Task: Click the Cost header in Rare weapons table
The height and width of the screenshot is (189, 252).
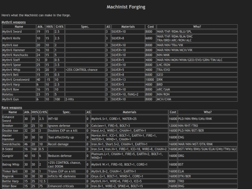Action: tap(173, 112)
